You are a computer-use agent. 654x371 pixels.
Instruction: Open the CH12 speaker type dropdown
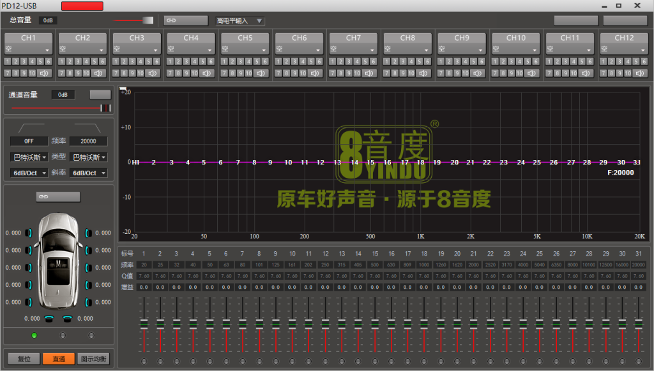(x=624, y=49)
